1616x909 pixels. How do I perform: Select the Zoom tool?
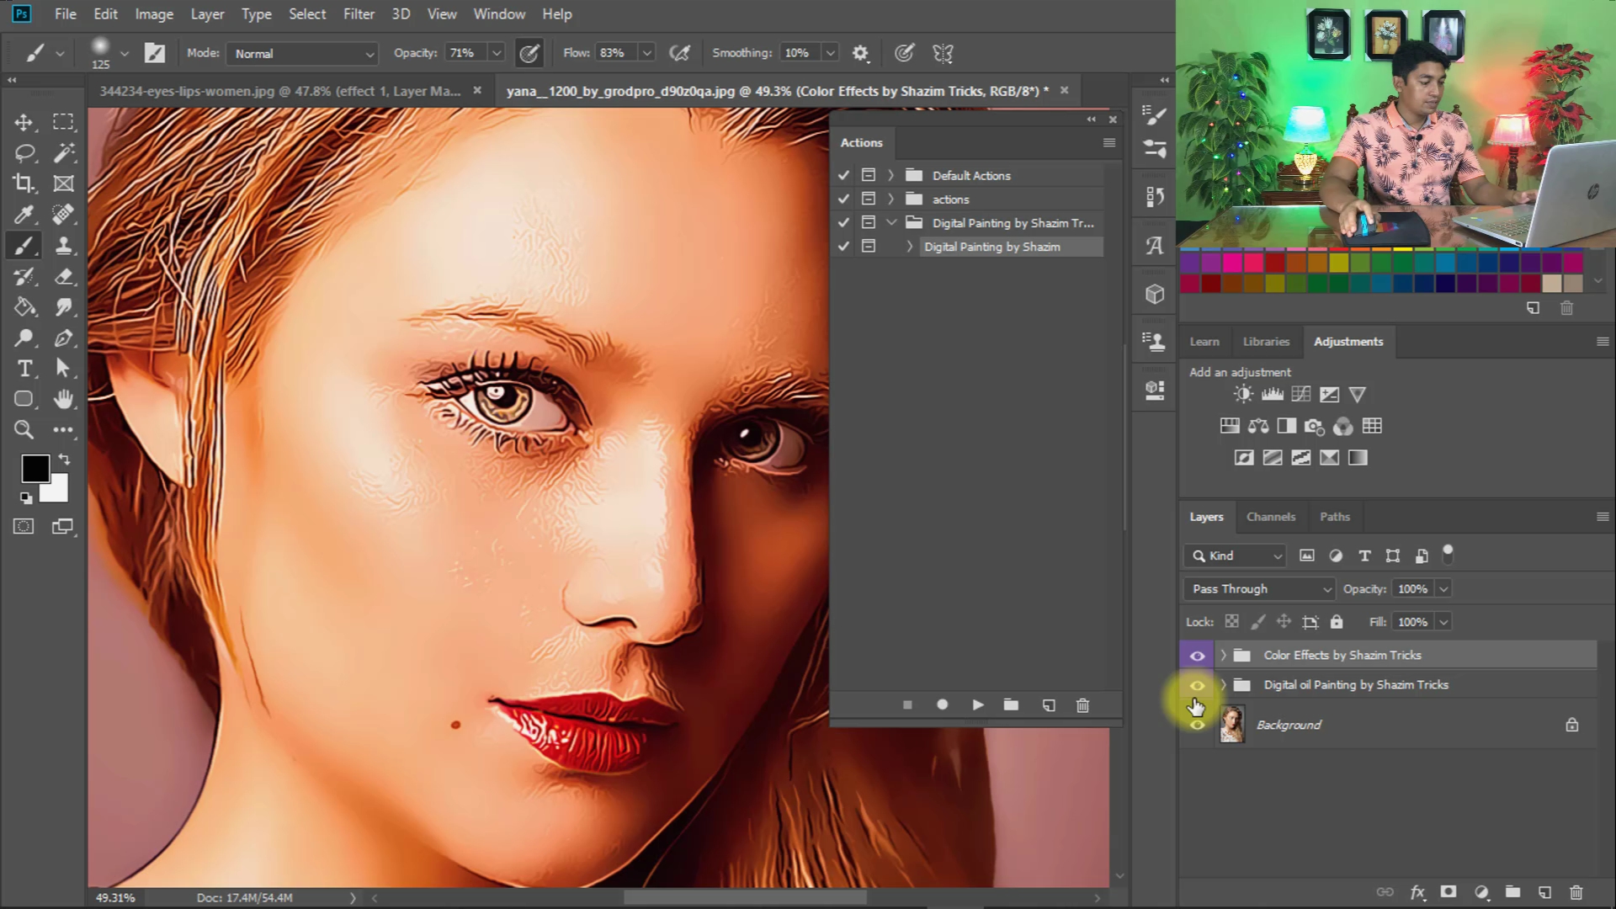(24, 430)
